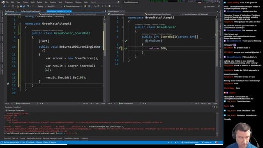Viewport: 263px width, 148px height.
Task: Place cursor at 'return 100;' in right editor
Action: pyautogui.click(x=158, y=49)
